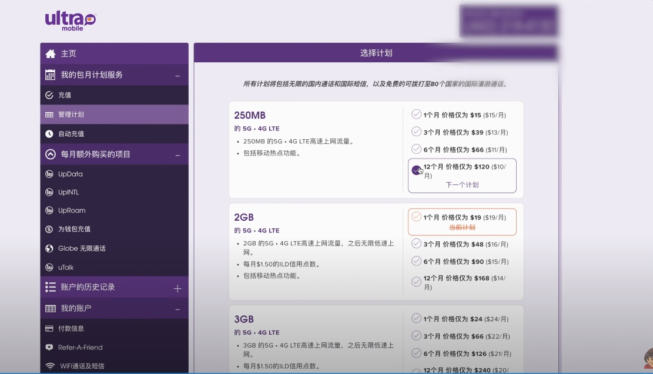Select 3GB 1个月 $24 plan option
The height and width of the screenshot is (374, 653).
[417, 318]
